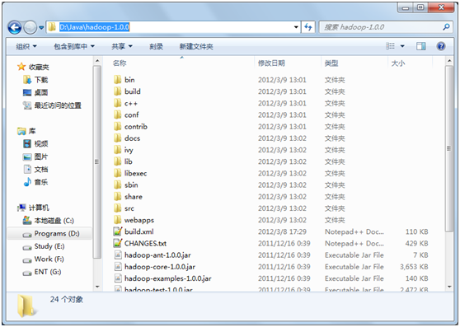Select 库 in navigation pane

click(31, 131)
